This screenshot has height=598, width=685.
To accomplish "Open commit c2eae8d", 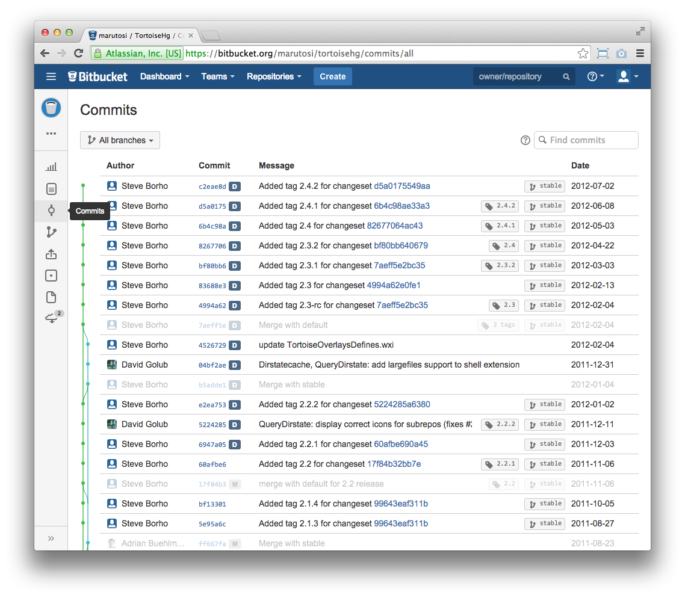I will click(212, 186).
